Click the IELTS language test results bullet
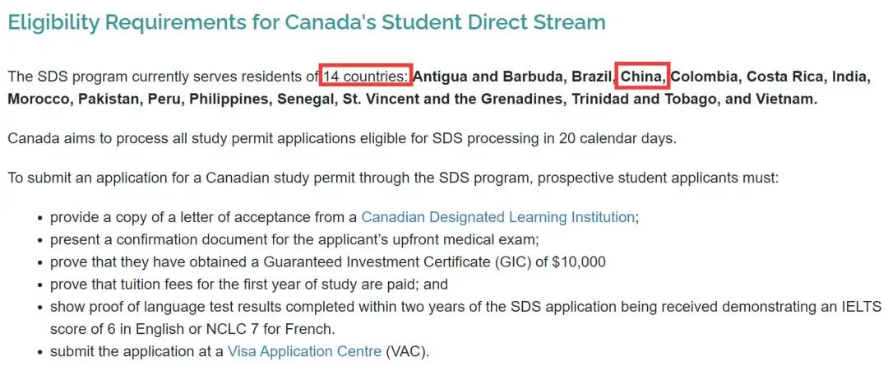The width and height of the screenshot is (888, 375). pyautogui.click(x=465, y=317)
